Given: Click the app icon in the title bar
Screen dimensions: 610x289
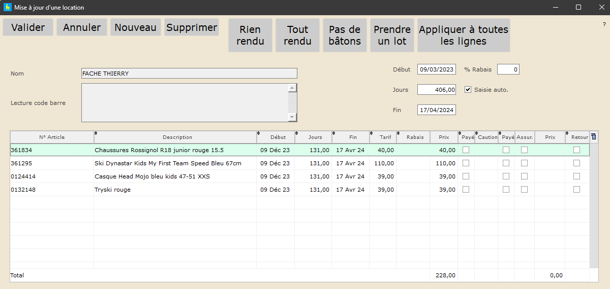Looking at the screenshot, I should 8,8.
